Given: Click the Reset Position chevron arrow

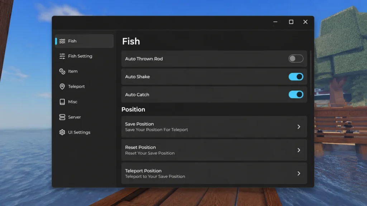Looking at the screenshot, I should (299, 150).
